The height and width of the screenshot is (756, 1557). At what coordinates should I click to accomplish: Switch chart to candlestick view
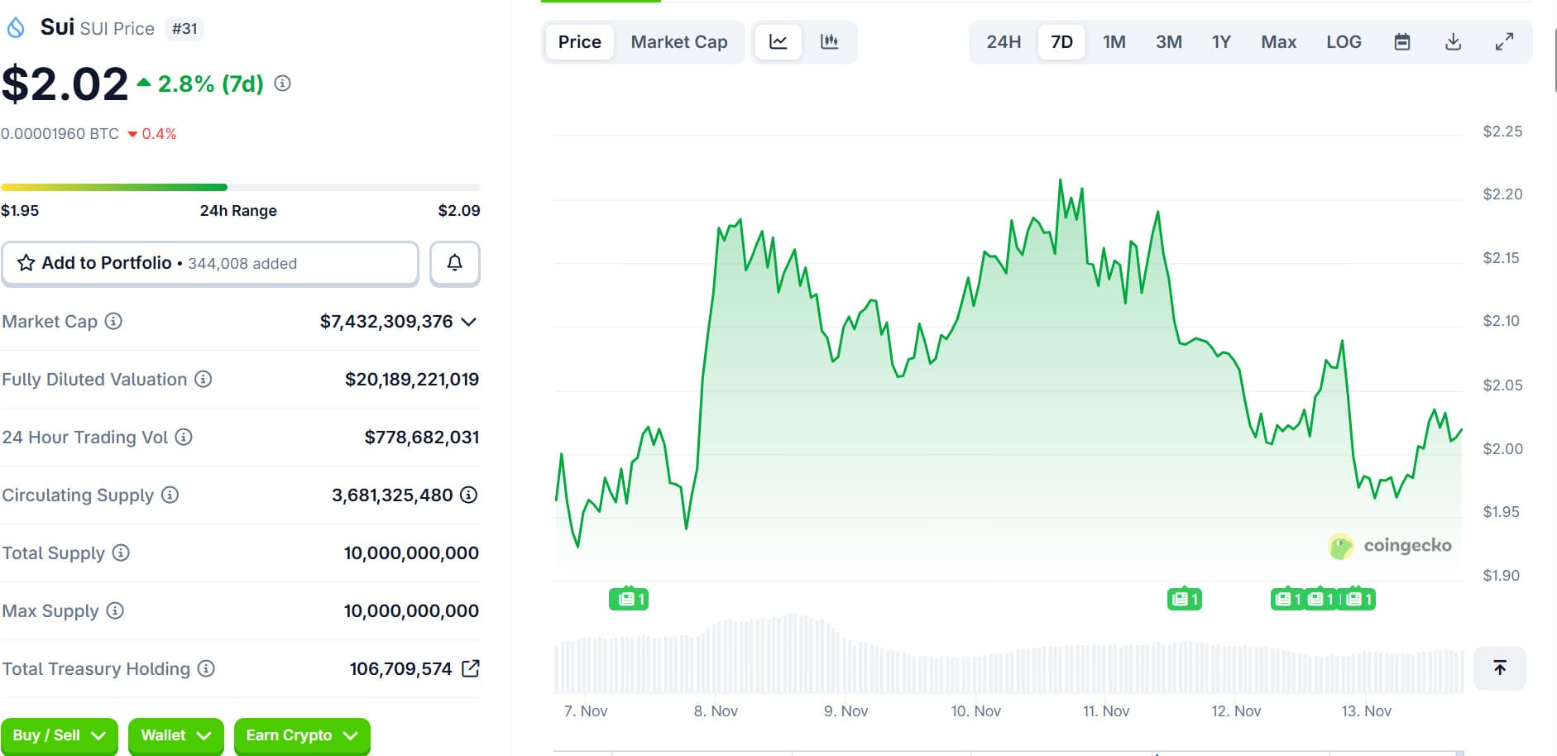click(x=829, y=41)
